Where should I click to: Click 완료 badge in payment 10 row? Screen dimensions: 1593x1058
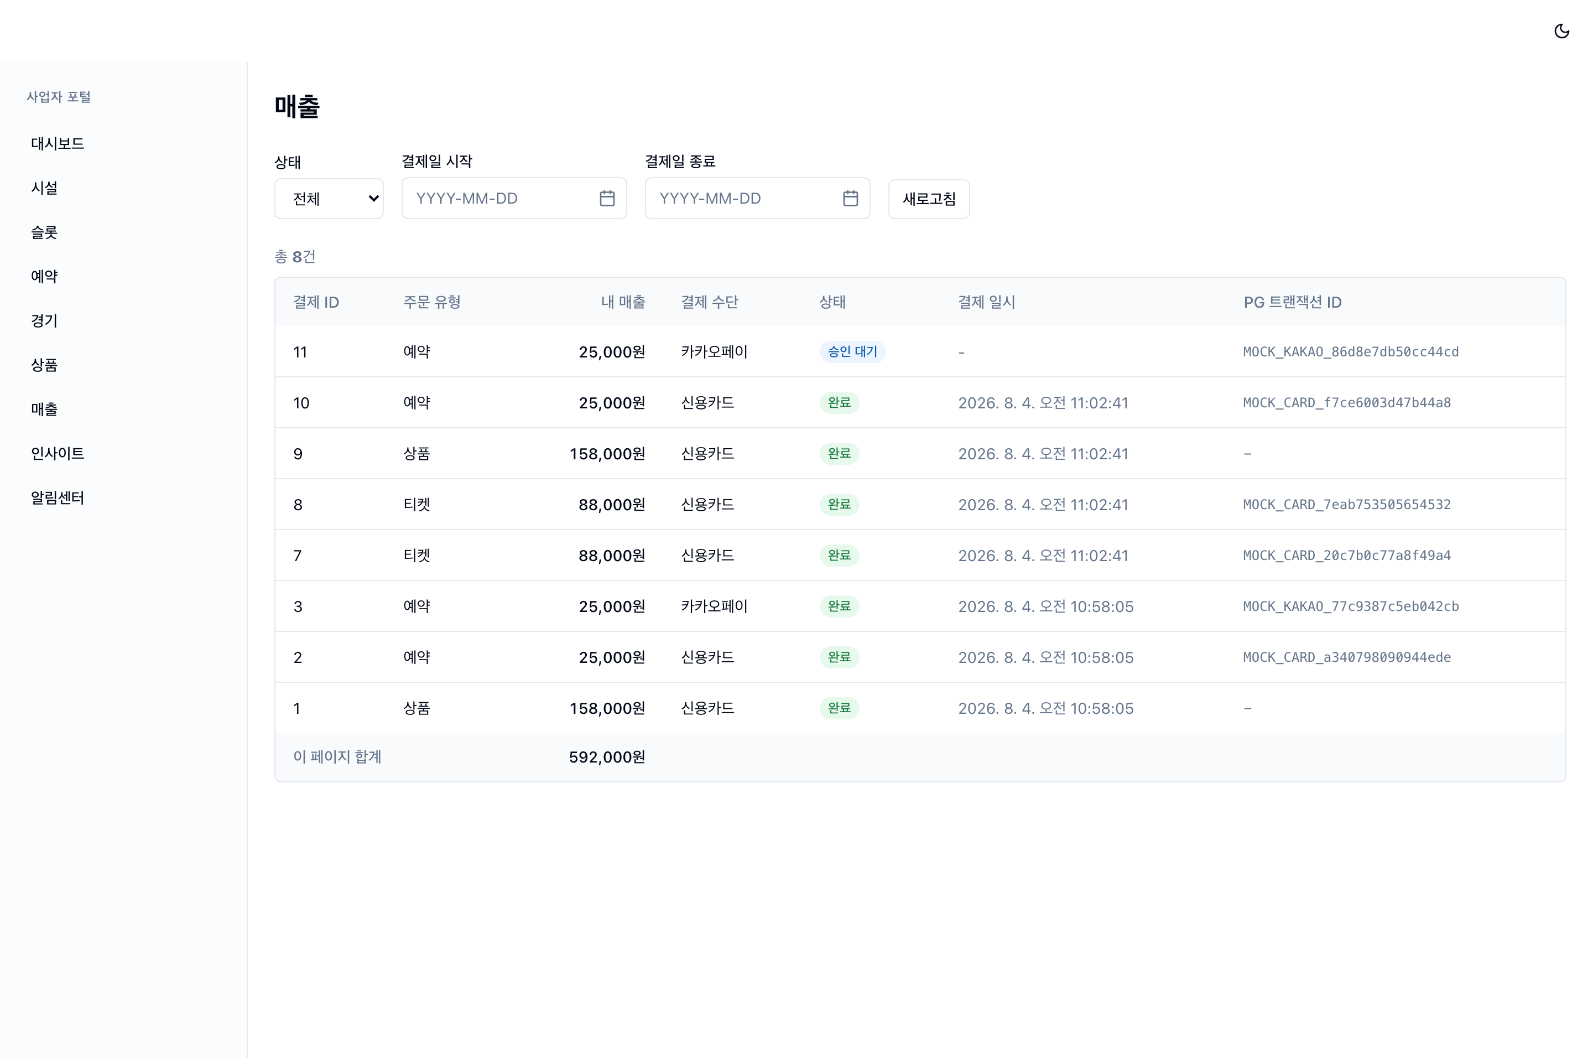(x=839, y=403)
